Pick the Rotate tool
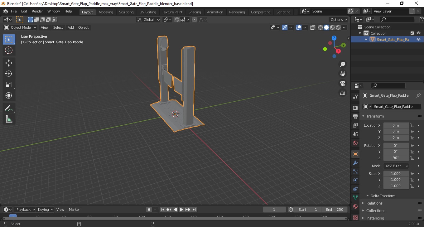The image size is (424, 227). [x=9, y=74]
